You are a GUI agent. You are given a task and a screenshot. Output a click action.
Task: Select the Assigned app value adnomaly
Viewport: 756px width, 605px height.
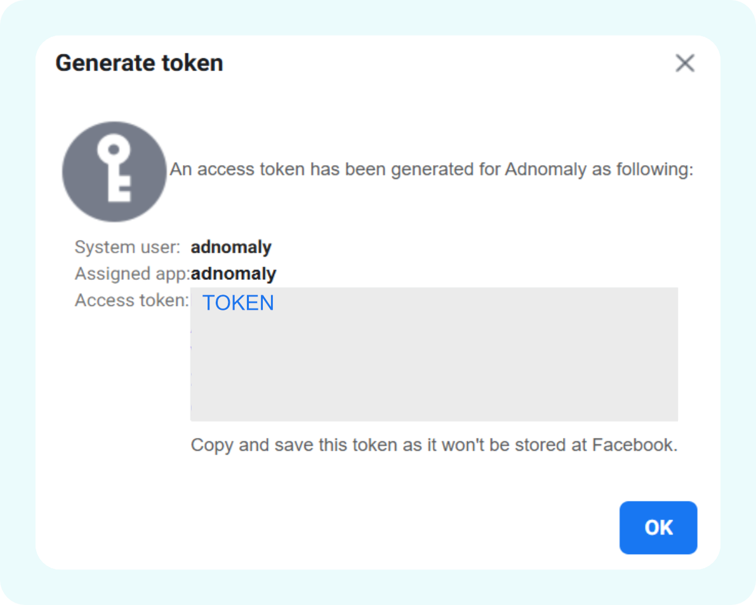point(234,274)
